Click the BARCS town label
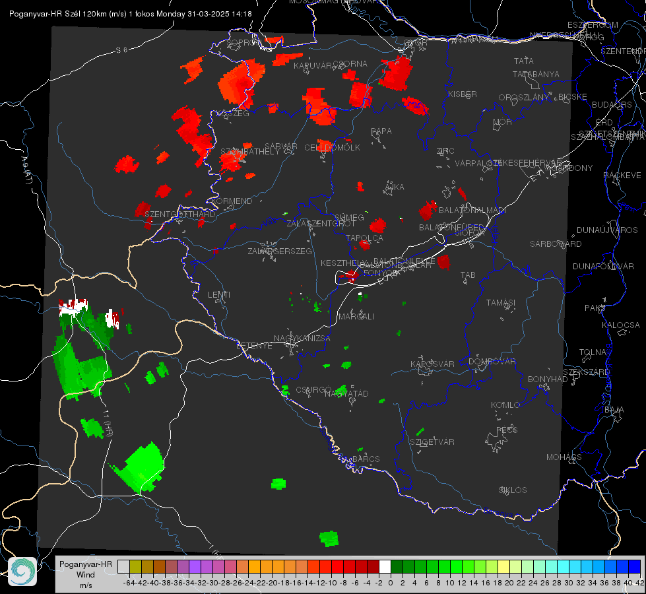The image size is (646, 594). (366, 459)
